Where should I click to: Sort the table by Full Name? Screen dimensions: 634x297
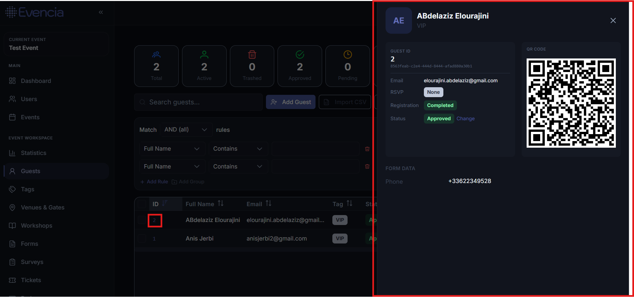click(x=205, y=204)
